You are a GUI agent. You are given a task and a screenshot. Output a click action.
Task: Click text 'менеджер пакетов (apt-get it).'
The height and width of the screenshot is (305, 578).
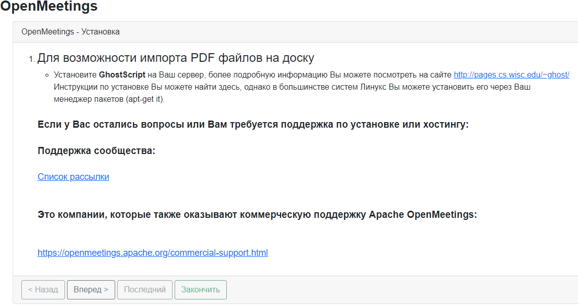[109, 99]
